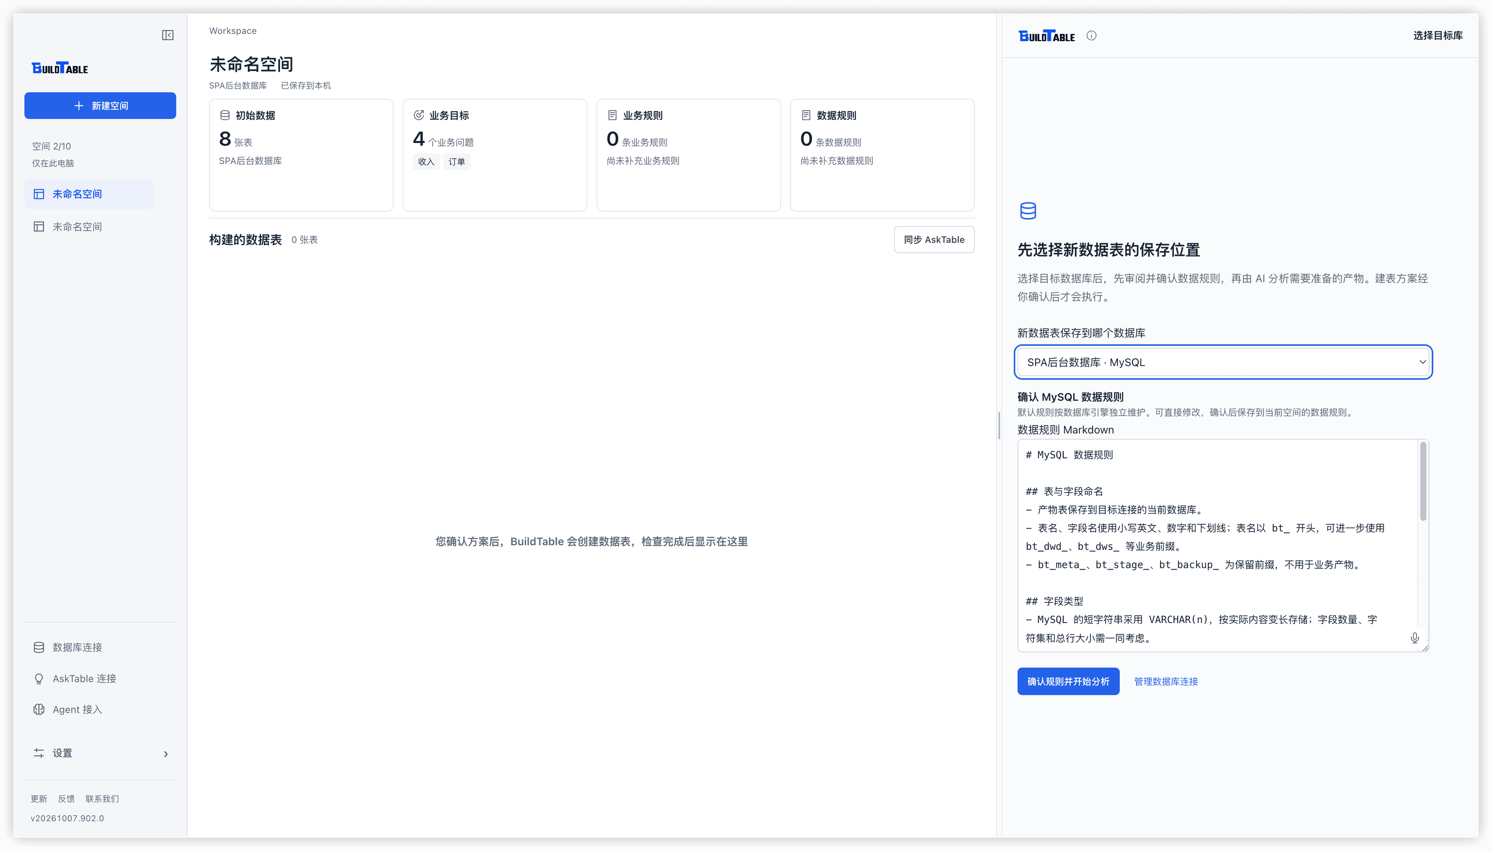
Task: Click the plus icon in 新建空间 button
Action: (79, 106)
